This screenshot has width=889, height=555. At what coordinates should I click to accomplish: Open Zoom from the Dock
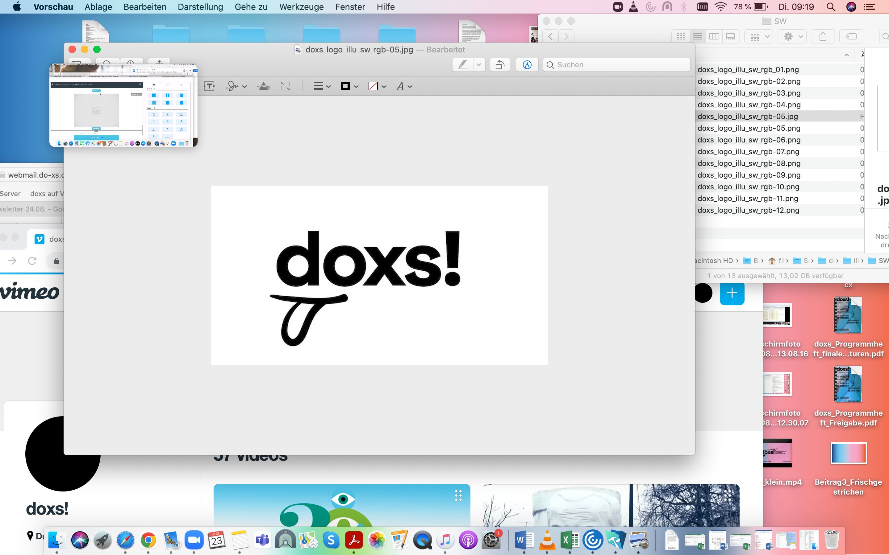coord(194,540)
